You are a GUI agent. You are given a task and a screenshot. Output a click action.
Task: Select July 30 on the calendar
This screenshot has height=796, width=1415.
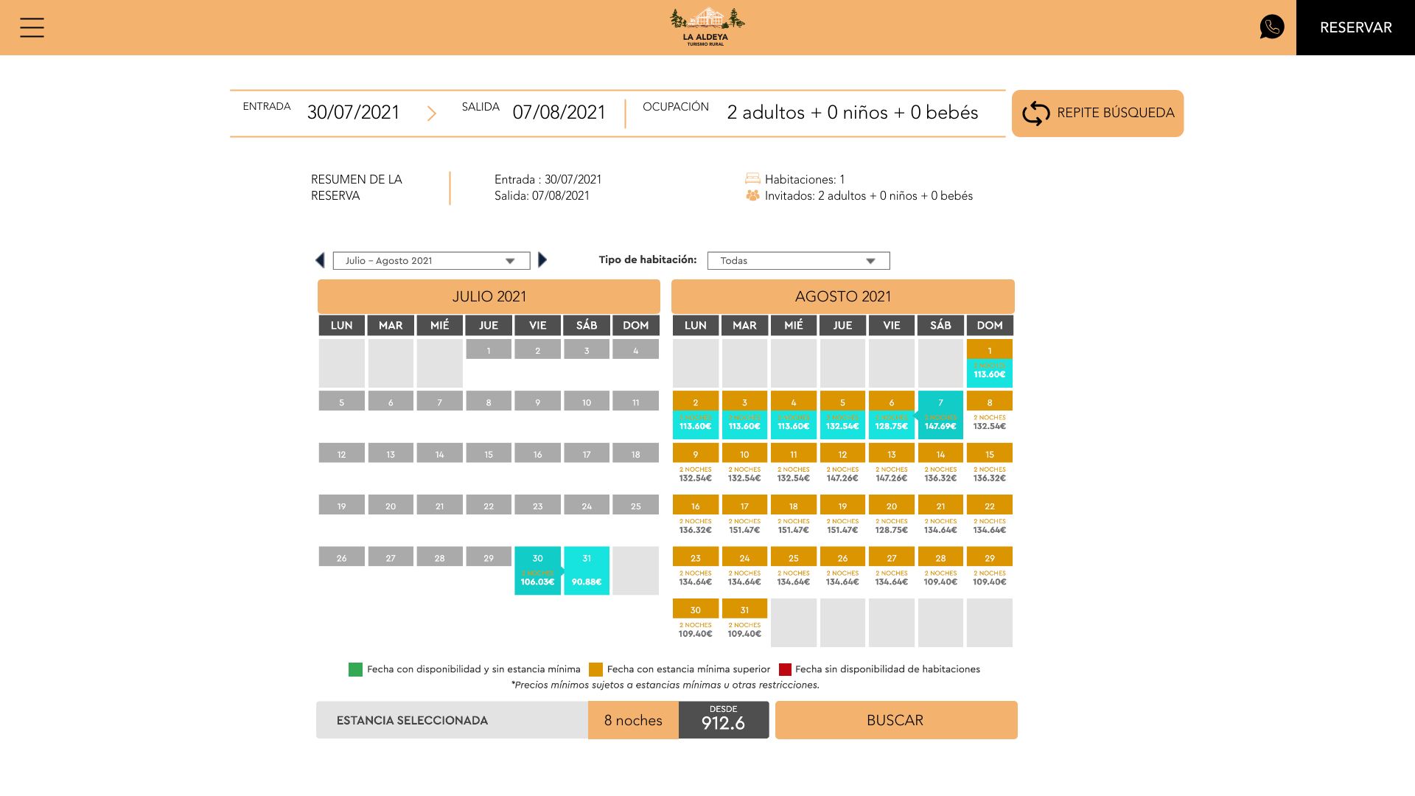pos(537,570)
